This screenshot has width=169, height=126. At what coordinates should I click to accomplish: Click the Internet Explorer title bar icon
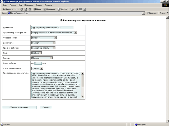(x=2, y=2)
